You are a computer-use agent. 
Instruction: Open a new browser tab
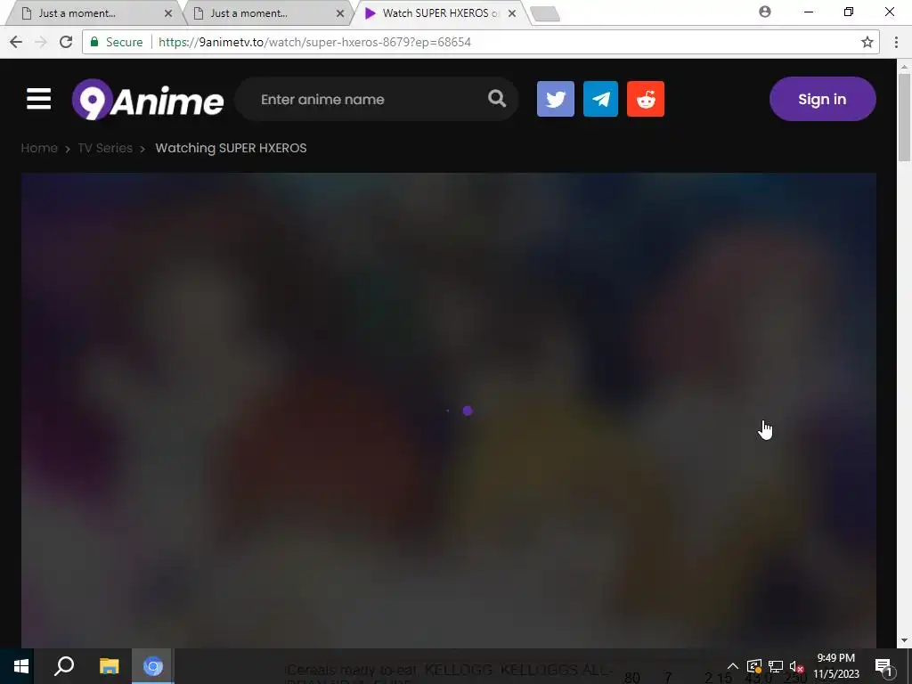coord(545,14)
